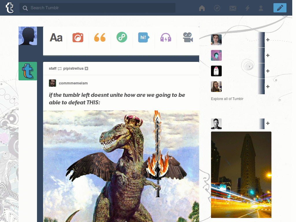Create a Video post with camcorder icon
296x222 pixels.
[x=188, y=37]
